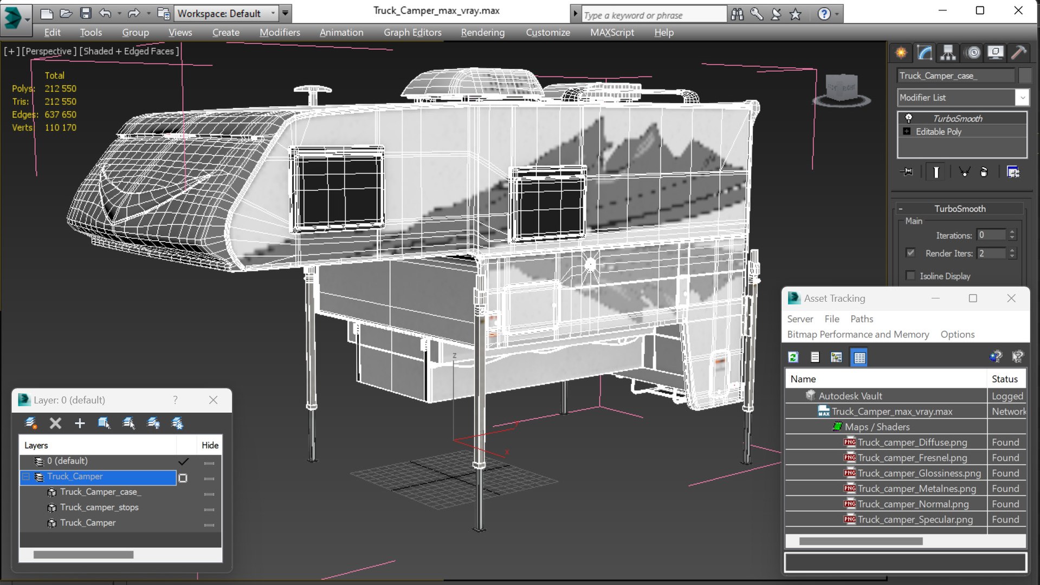Viewport: 1040px width, 585px height.
Task: Open the Create command panel tab
Action: pyautogui.click(x=901, y=53)
